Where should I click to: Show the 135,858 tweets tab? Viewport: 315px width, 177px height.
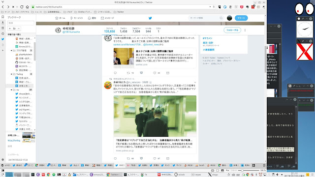[109, 30]
